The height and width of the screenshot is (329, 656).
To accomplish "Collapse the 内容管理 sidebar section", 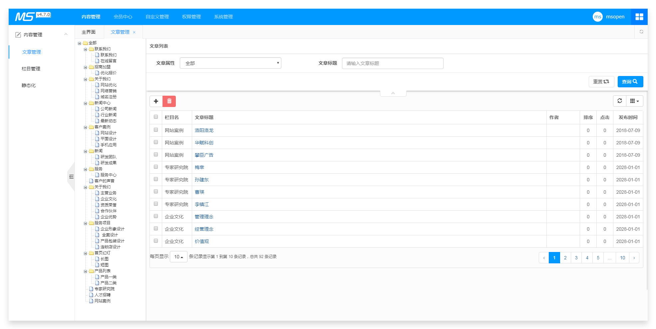I will pyautogui.click(x=66, y=34).
